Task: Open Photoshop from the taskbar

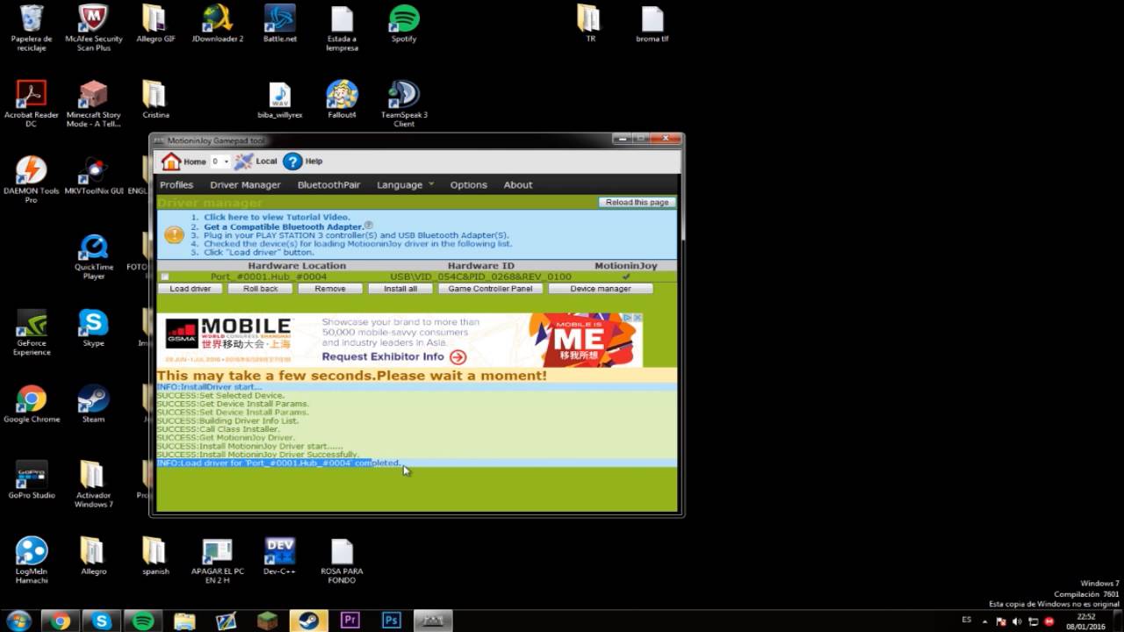Action: click(392, 621)
